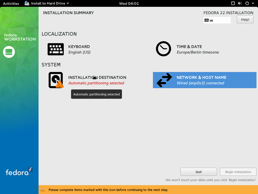The image size is (258, 194).
Task: Open Network & Host Name text label
Action: point(201,78)
